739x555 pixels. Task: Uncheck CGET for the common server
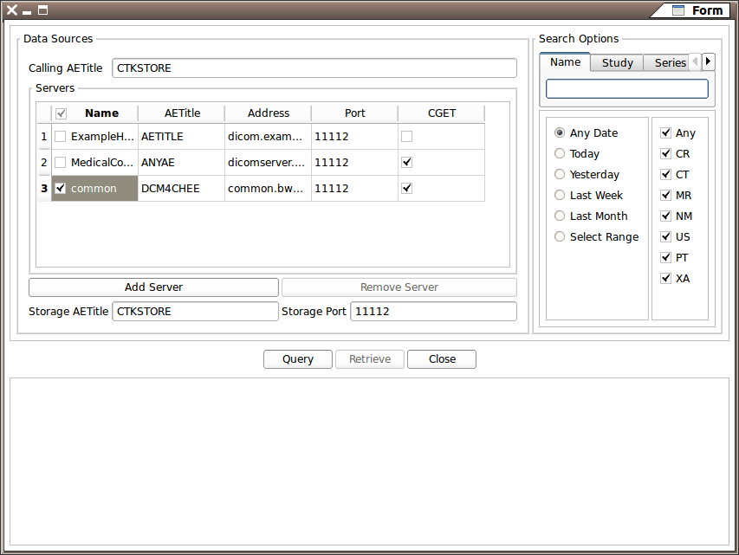coord(407,189)
